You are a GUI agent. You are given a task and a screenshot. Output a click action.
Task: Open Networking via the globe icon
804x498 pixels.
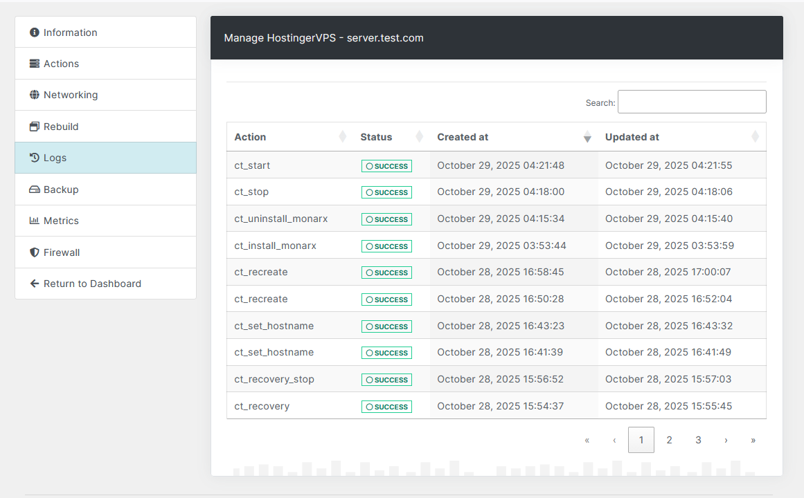click(33, 95)
